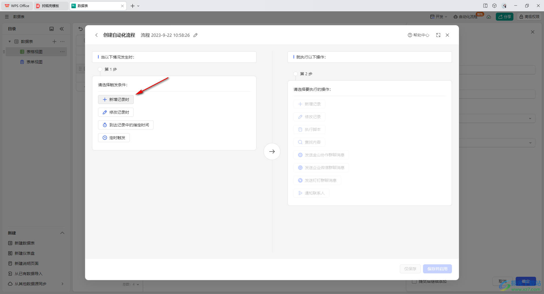Click the 执行脚本 action
The image size is (544, 294).
[x=309, y=129]
